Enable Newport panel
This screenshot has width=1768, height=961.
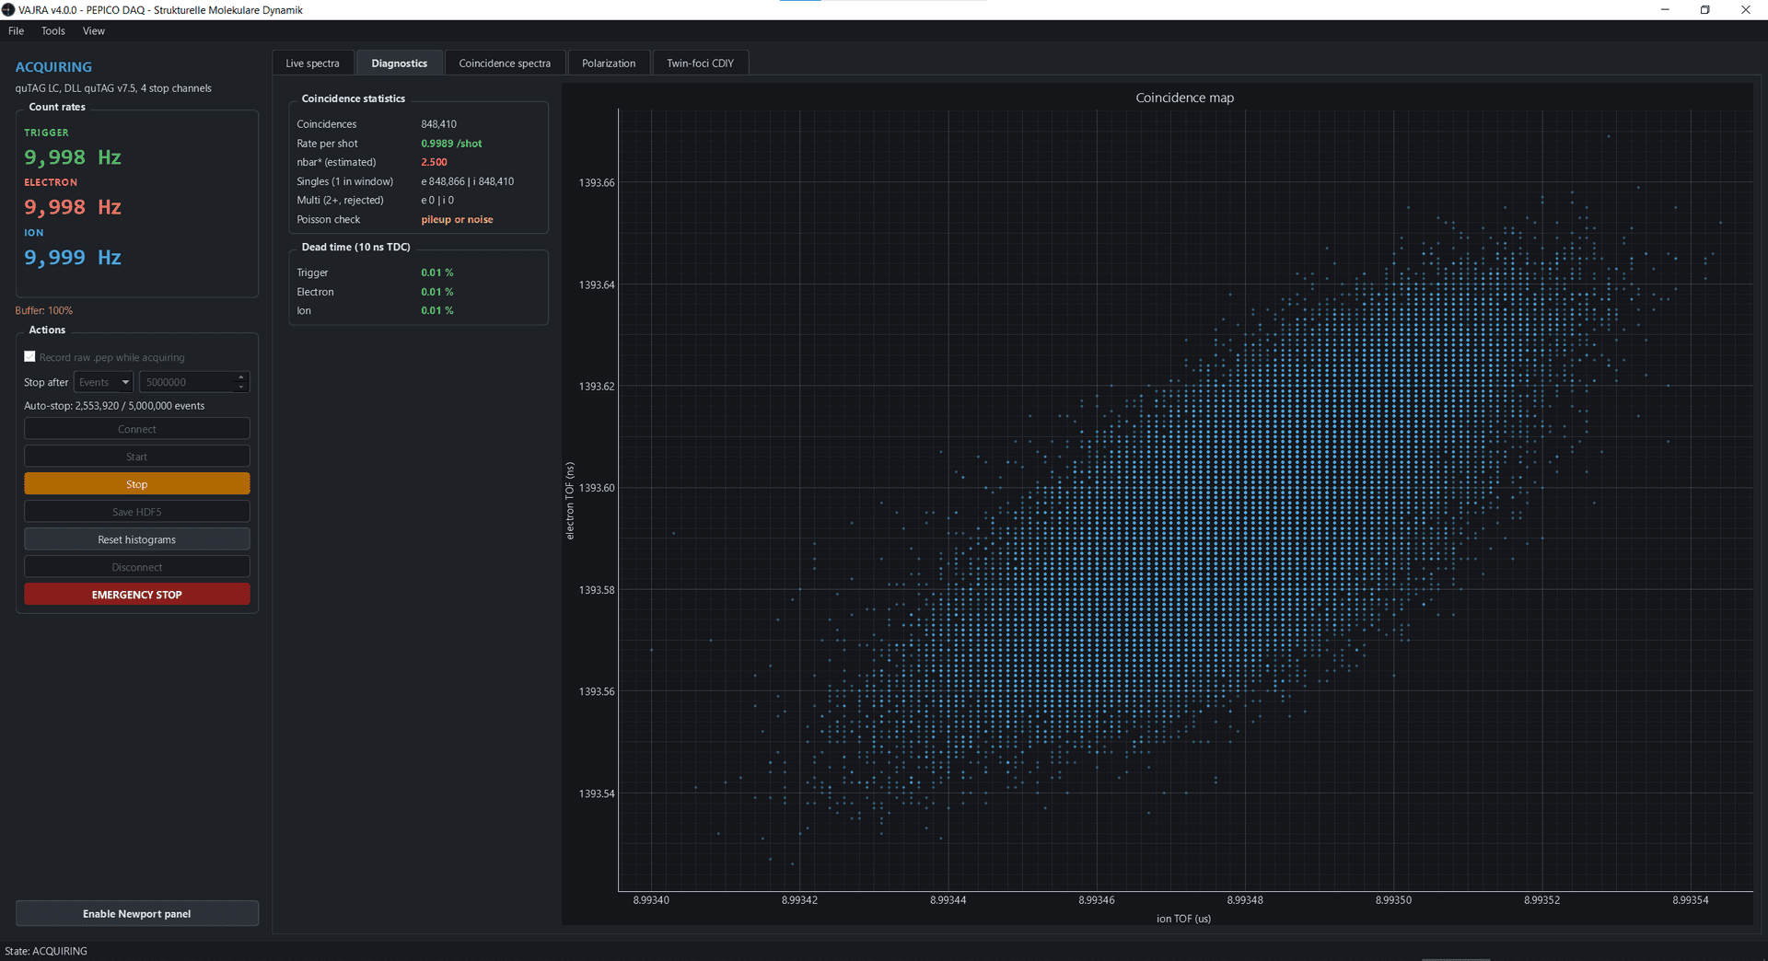pyautogui.click(x=136, y=914)
